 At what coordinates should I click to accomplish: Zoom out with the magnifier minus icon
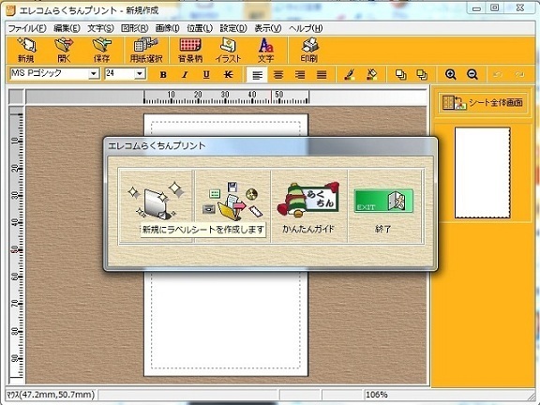point(472,74)
